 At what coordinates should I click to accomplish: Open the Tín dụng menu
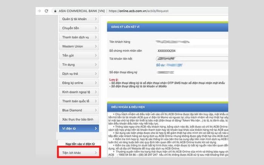pos(79,64)
